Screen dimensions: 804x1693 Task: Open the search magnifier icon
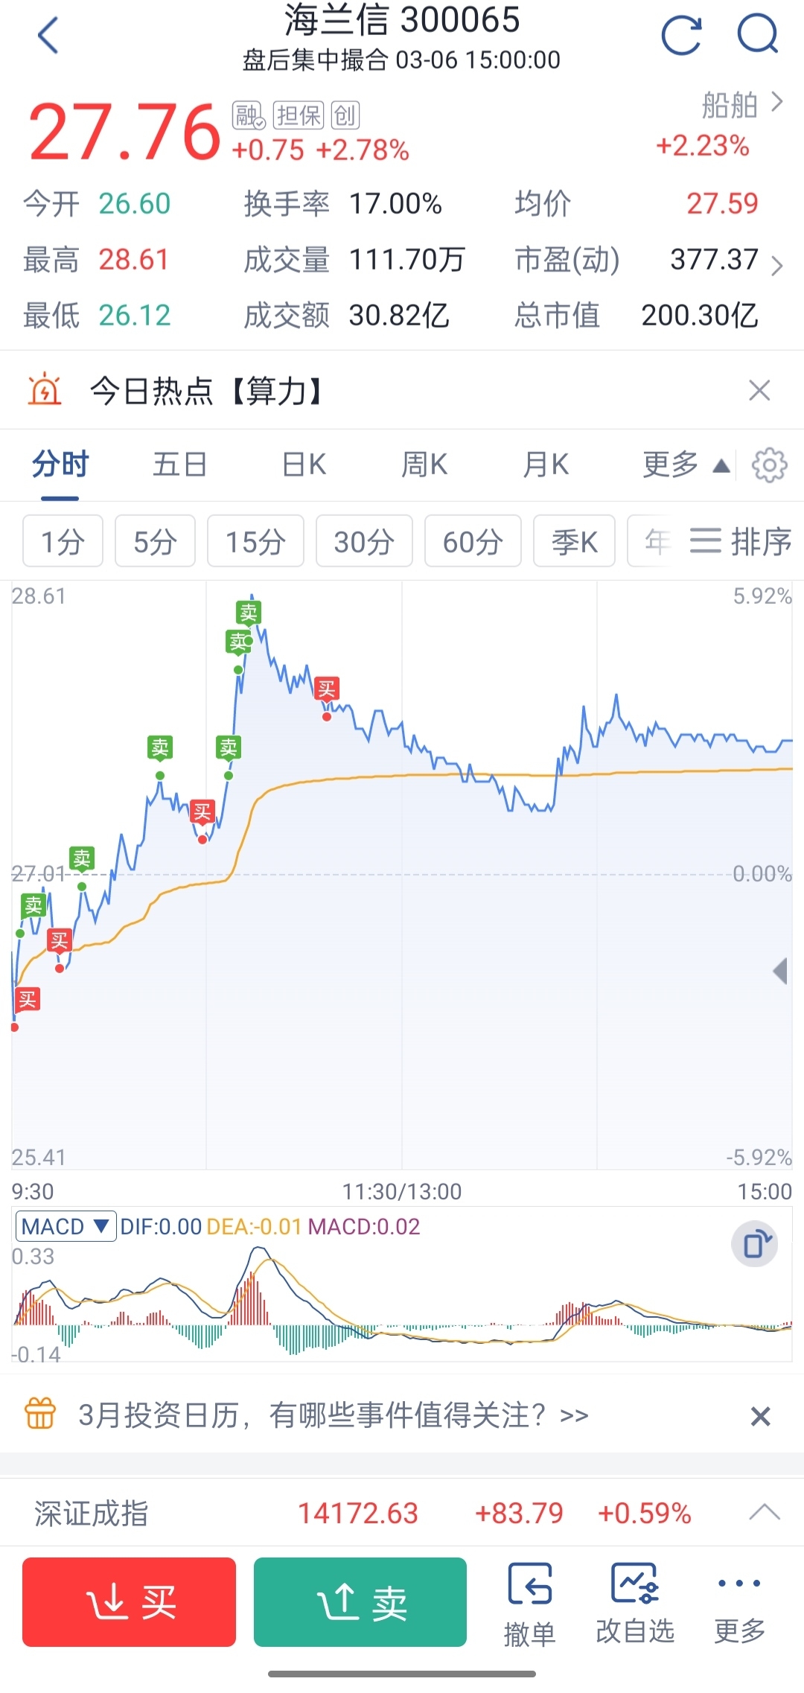(x=757, y=35)
